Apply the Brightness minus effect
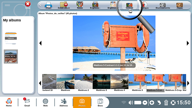This screenshot has width=192, height=108. click(95, 5)
